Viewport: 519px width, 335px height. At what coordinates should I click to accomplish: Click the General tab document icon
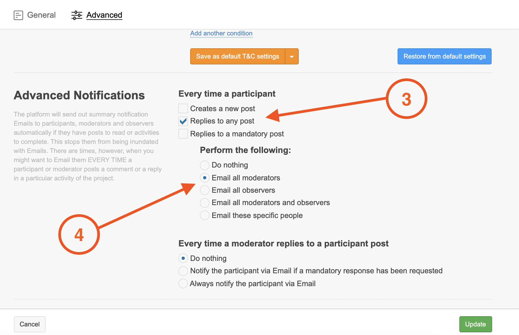[18, 15]
